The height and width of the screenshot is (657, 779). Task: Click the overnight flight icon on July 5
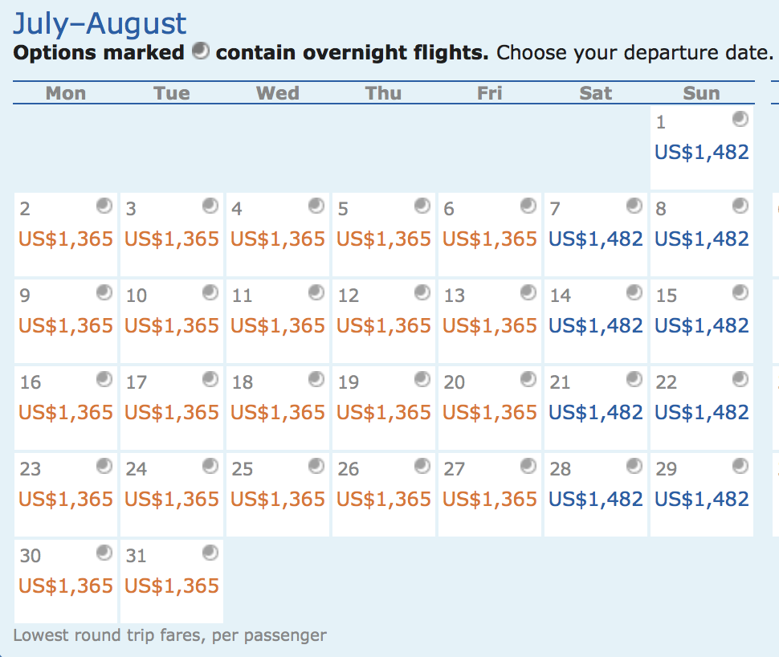click(423, 206)
